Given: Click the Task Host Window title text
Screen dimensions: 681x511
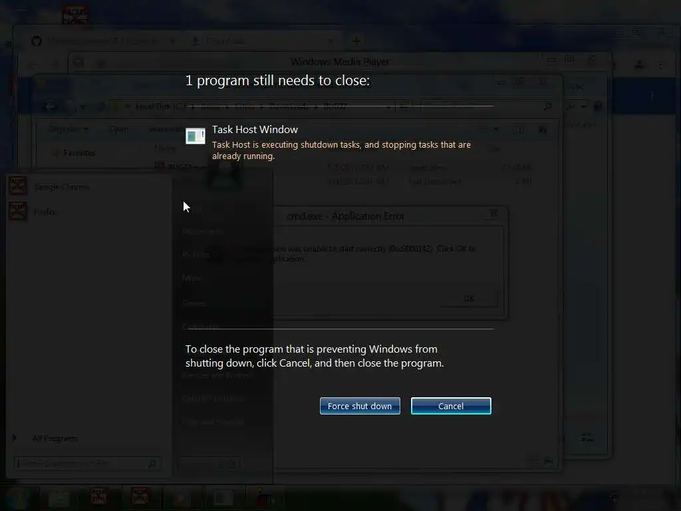Looking at the screenshot, I should point(255,130).
